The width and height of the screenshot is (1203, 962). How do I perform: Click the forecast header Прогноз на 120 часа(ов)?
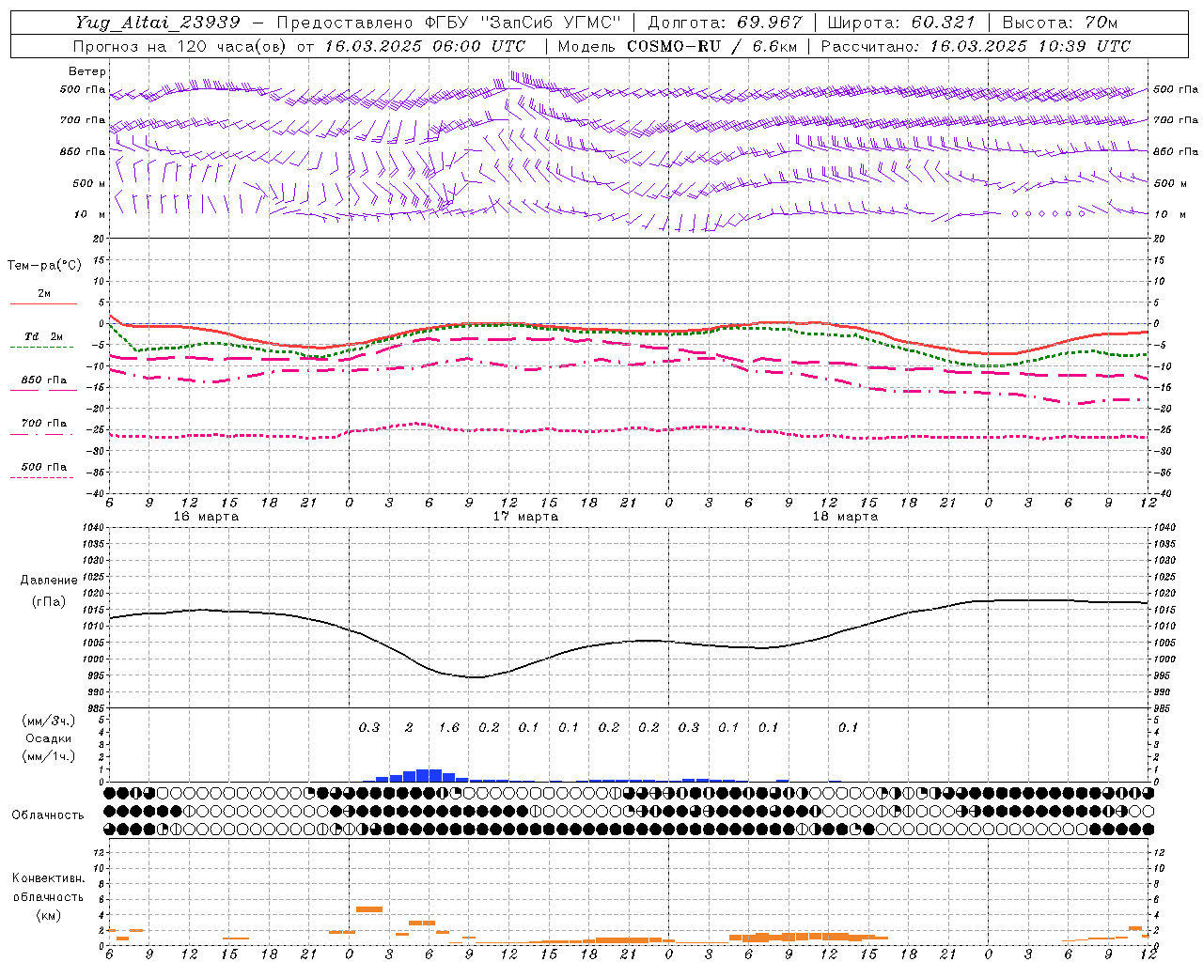click(180, 46)
